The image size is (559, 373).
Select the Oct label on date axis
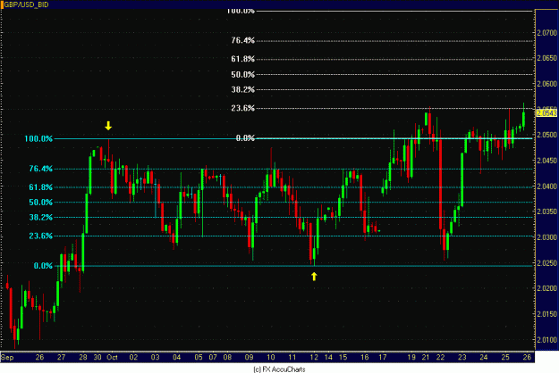pyautogui.click(x=112, y=357)
